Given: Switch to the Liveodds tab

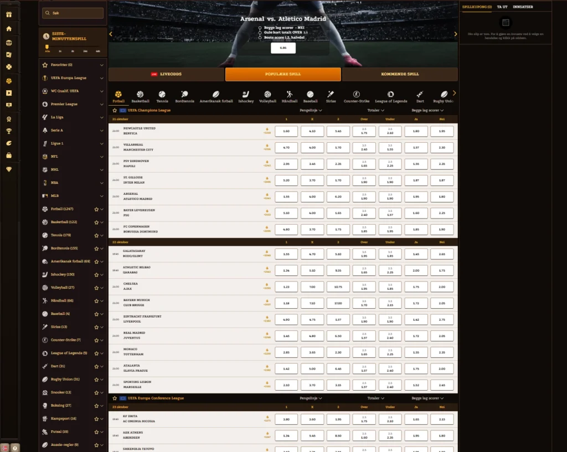Looking at the screenshot, I should click(x=167, y=74).
